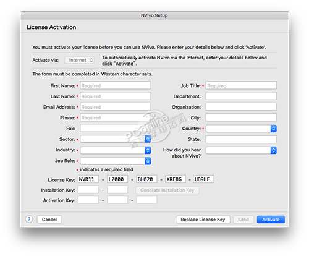Screen dimensions: 309x256
Task: Open the Industry dropdown menu
Action: coord(116,150)
